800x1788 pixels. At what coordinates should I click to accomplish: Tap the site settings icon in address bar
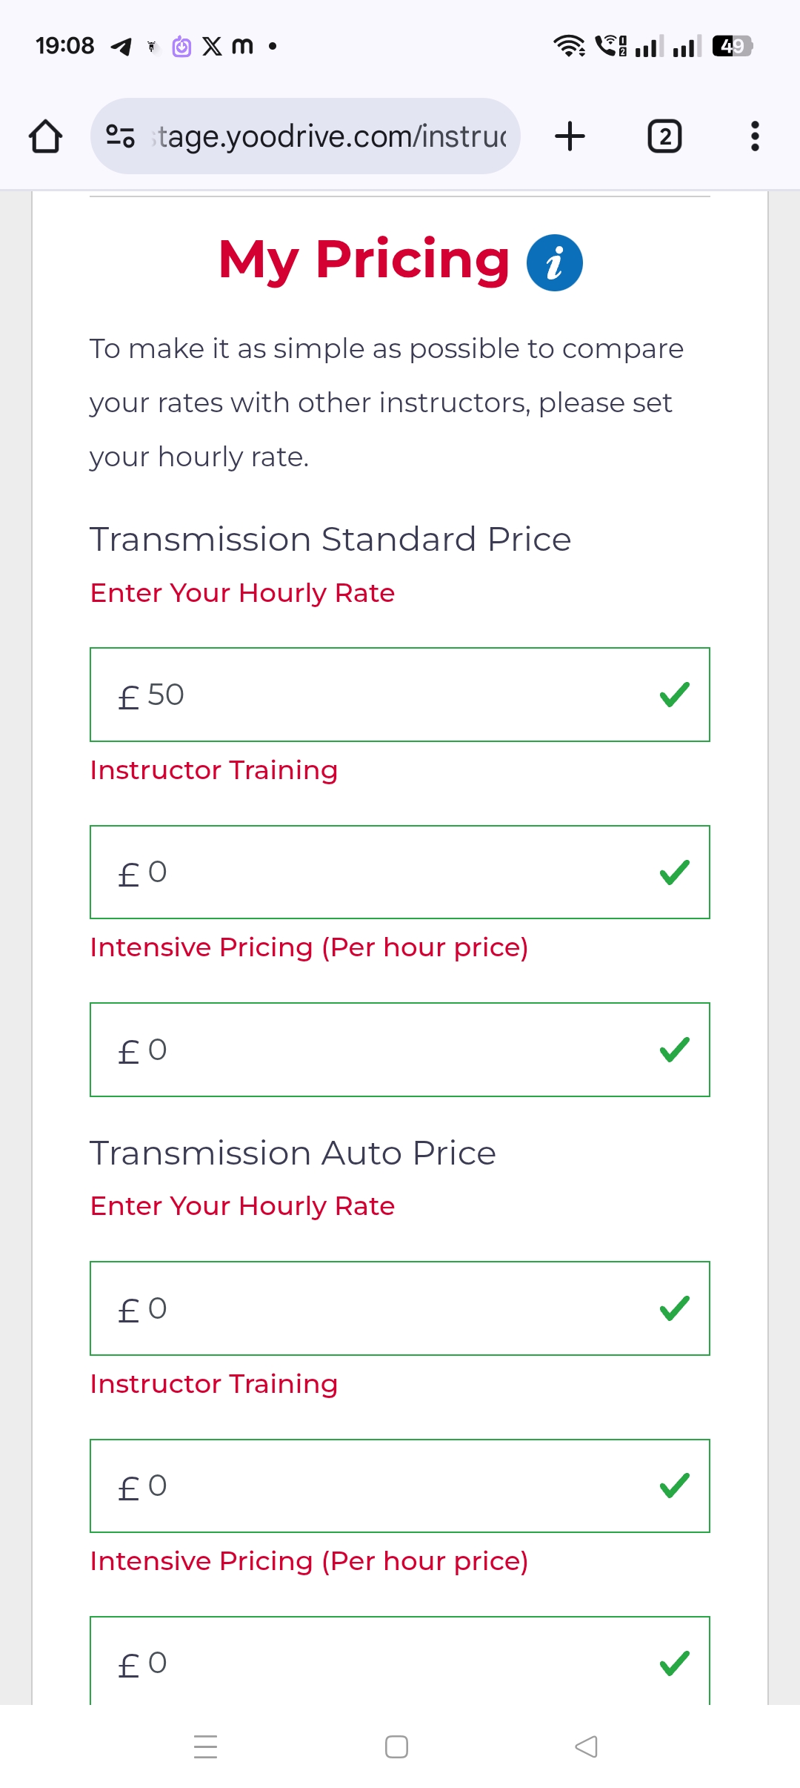[x=120, y=136]
